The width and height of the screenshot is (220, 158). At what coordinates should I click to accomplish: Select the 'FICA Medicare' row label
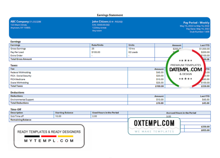pyautogui.click(x=18, y=79)
